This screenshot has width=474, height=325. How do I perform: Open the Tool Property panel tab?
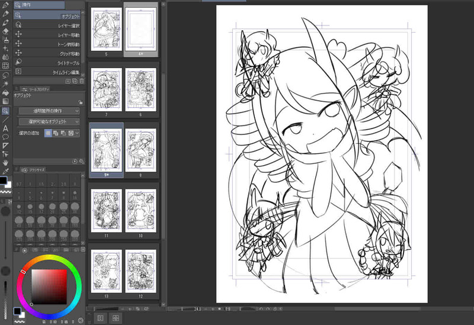(x=36, y=89)
